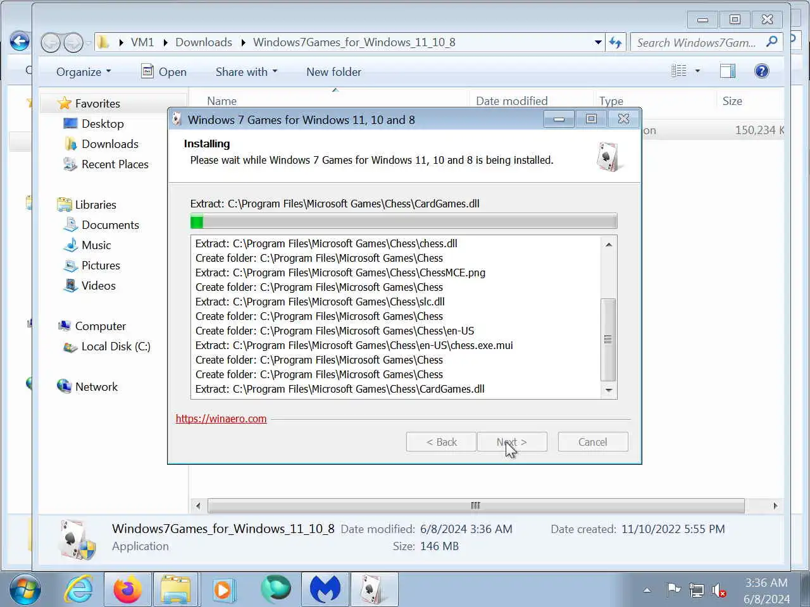810x607 pixels.
Task: Select log line ending with ChessMCE.png
Action: pos(340,273)
